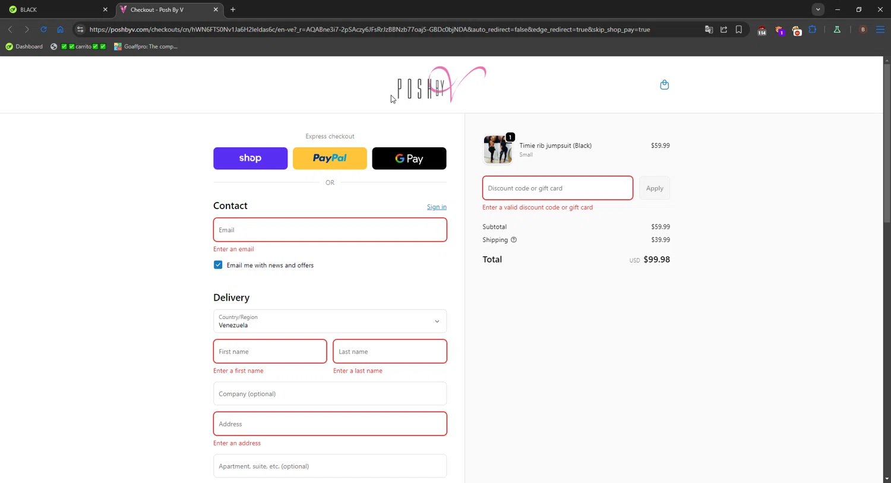This screenshot has height=483, width=891.
Task: Click the translate page icon
Action: (709, 29)
